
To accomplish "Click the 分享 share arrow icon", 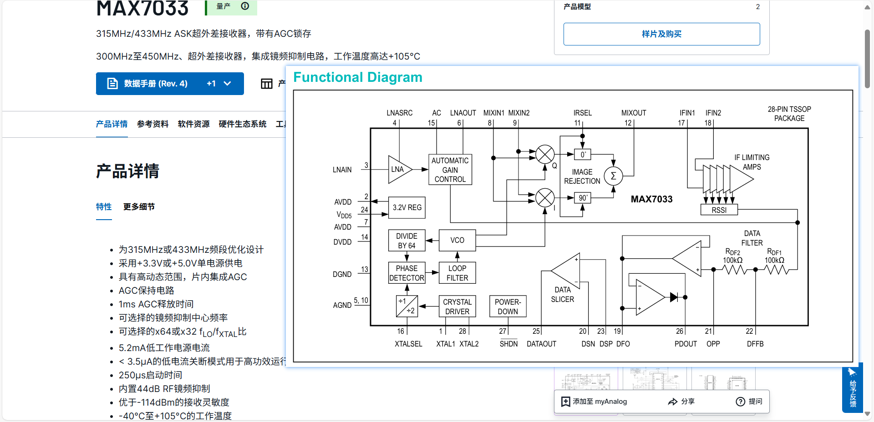I will point(673,402).
